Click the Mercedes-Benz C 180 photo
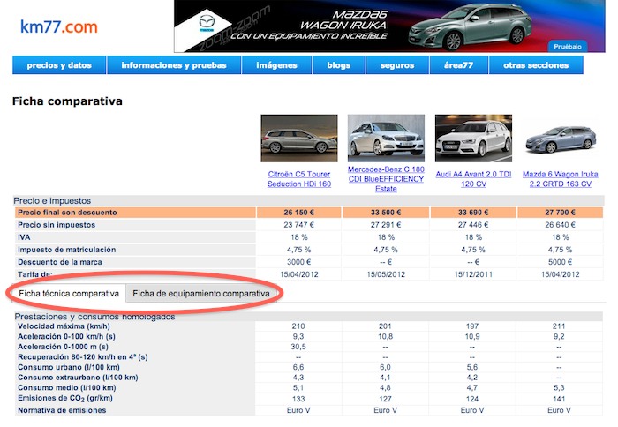The height and width of the screenshot is (427, 618). coord(386,137)
